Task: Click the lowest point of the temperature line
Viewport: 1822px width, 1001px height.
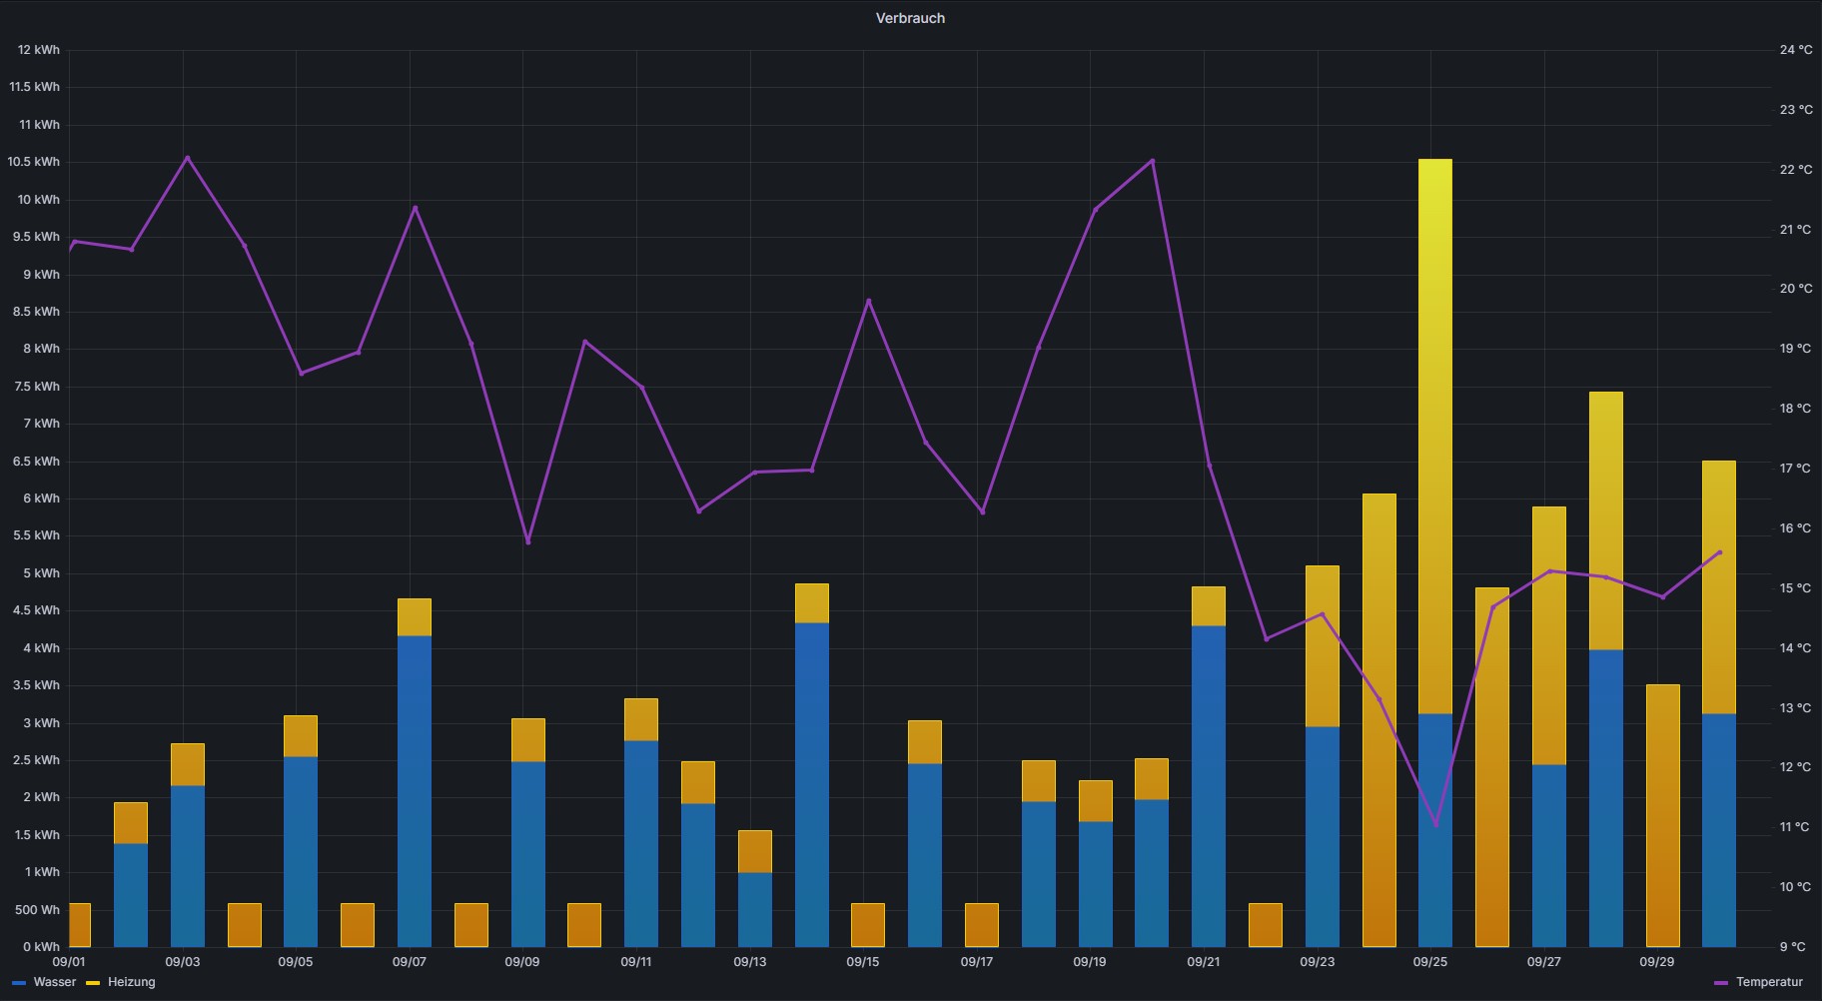Action: 1435,825
